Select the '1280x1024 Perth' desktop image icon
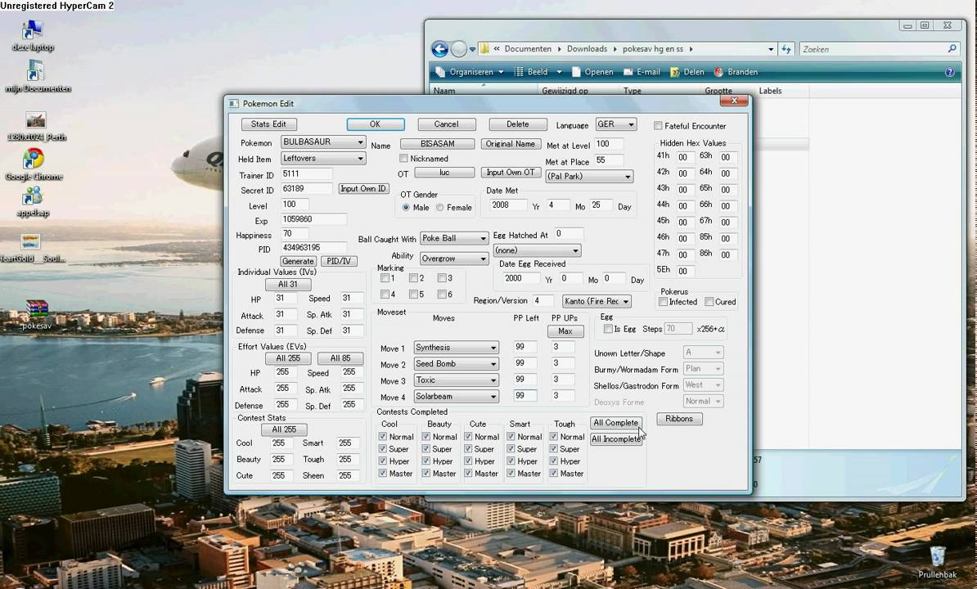 (x=36, y=126)
